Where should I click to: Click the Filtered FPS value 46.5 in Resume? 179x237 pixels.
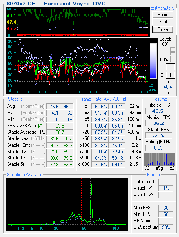coord(158,111)
